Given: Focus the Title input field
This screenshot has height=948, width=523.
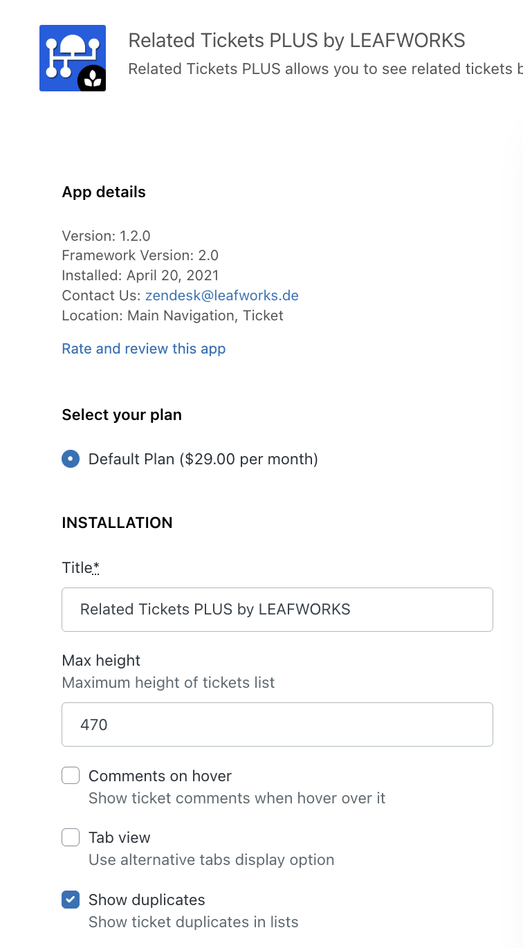Looking at the screenshot, I should pyautogui.click(x=277, y=610).
